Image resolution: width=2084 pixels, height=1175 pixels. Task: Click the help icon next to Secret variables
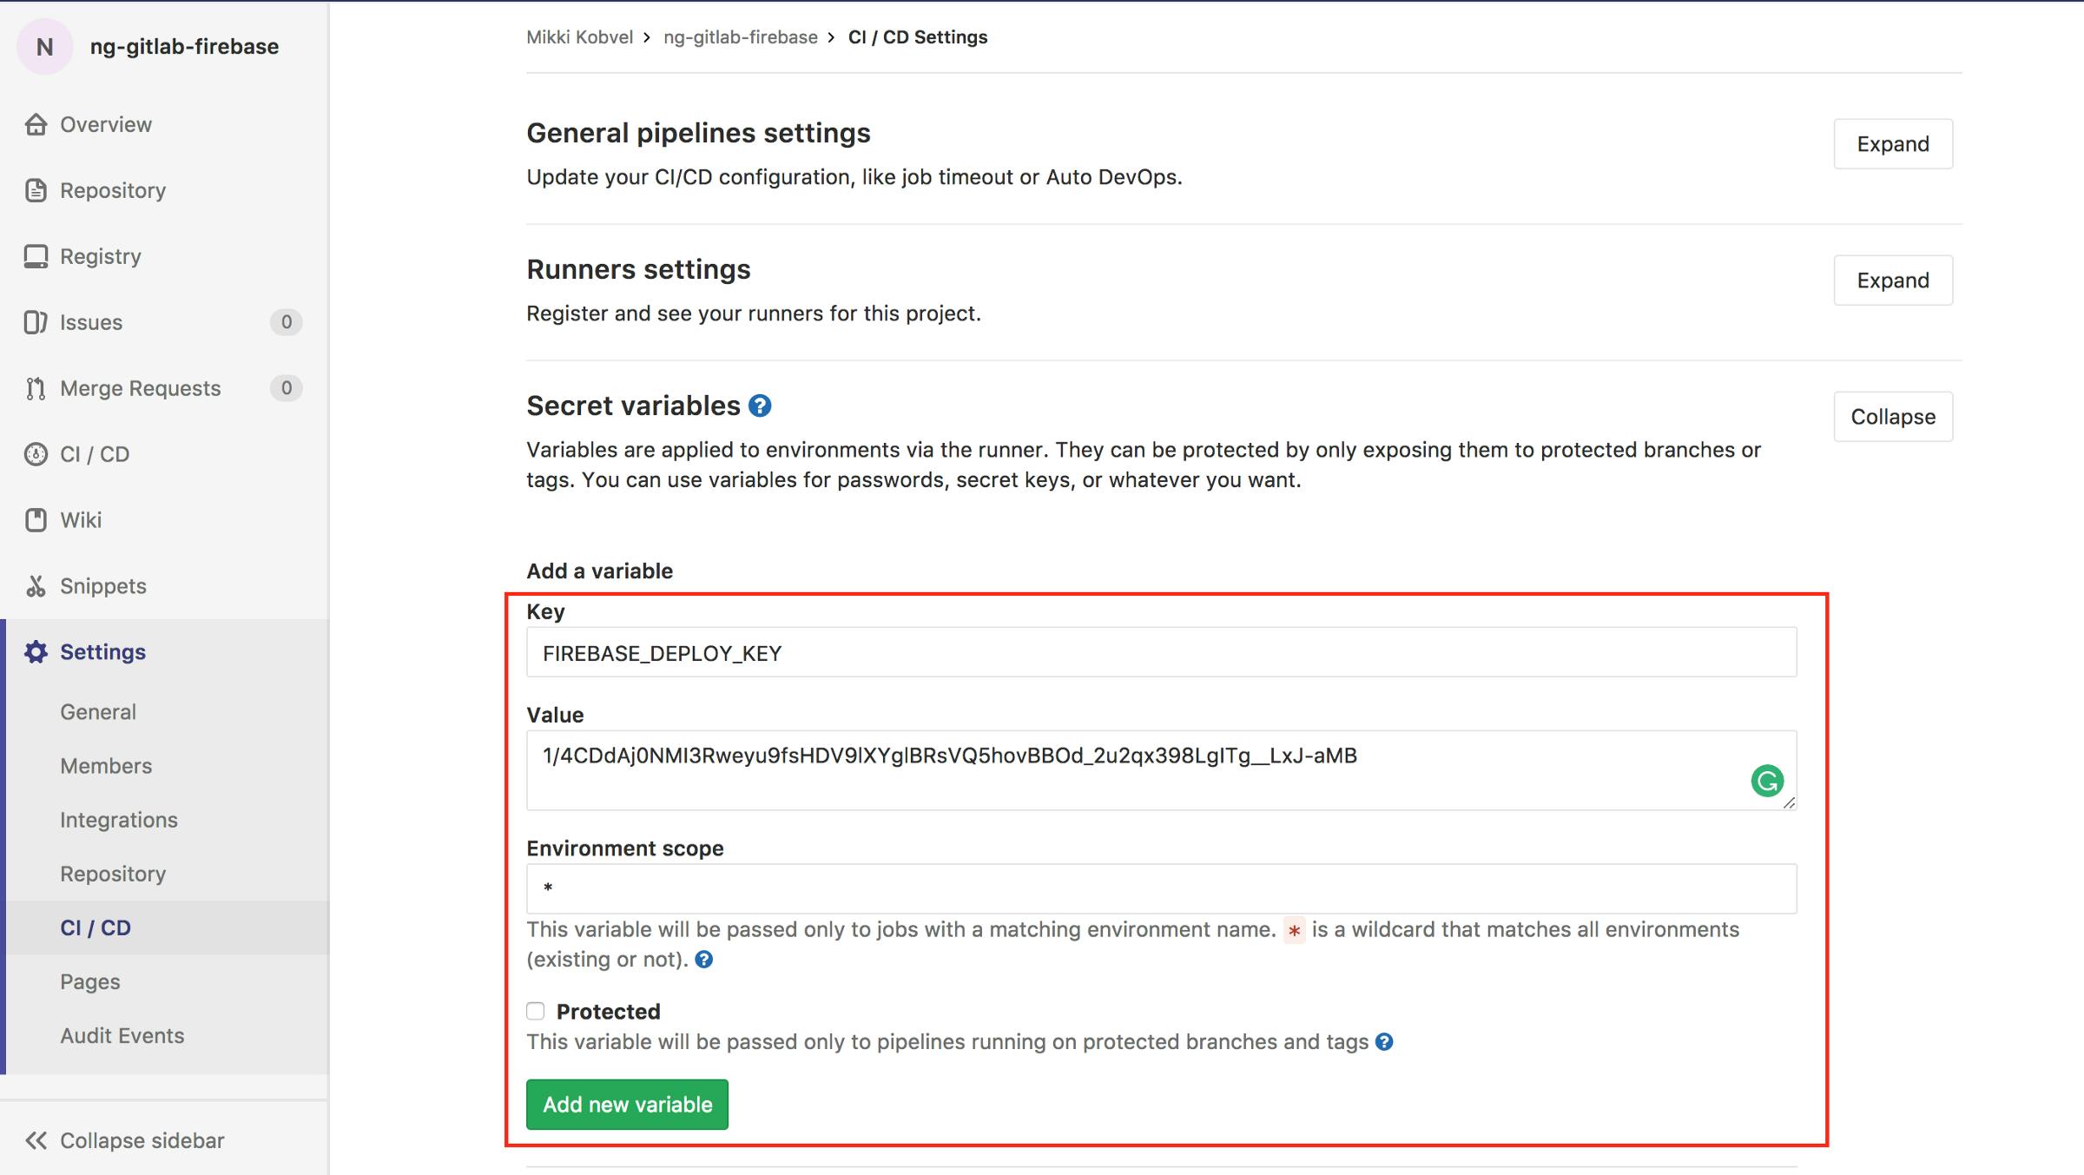click(760, 406)
